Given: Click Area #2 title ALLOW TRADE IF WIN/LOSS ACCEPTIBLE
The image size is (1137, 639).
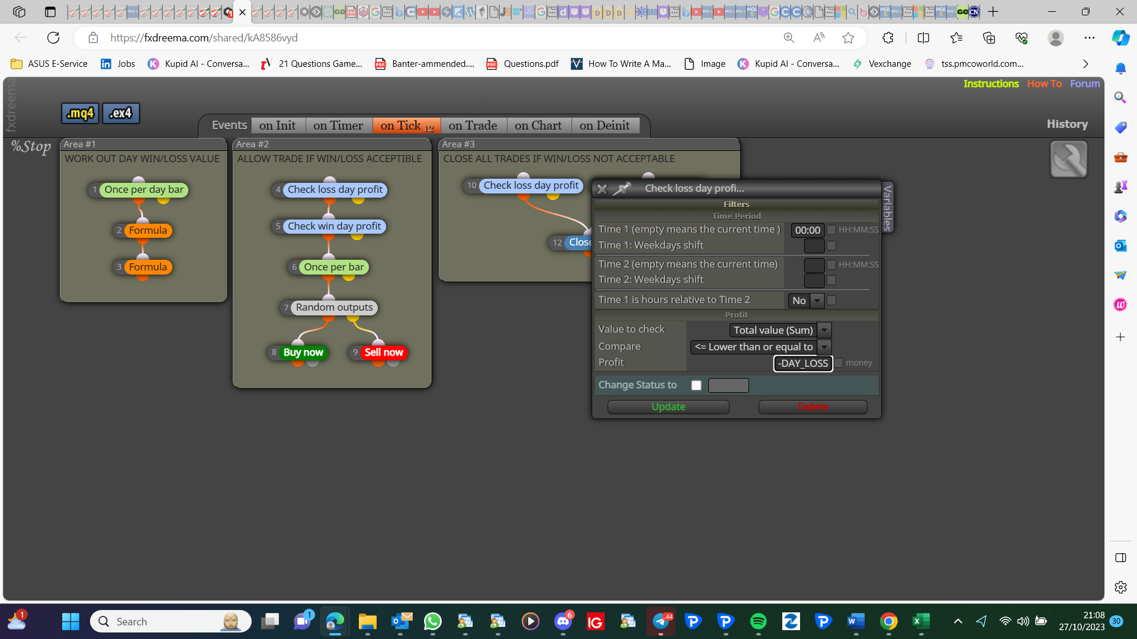Looking at the screenshot, I should (x=330, y=159).
